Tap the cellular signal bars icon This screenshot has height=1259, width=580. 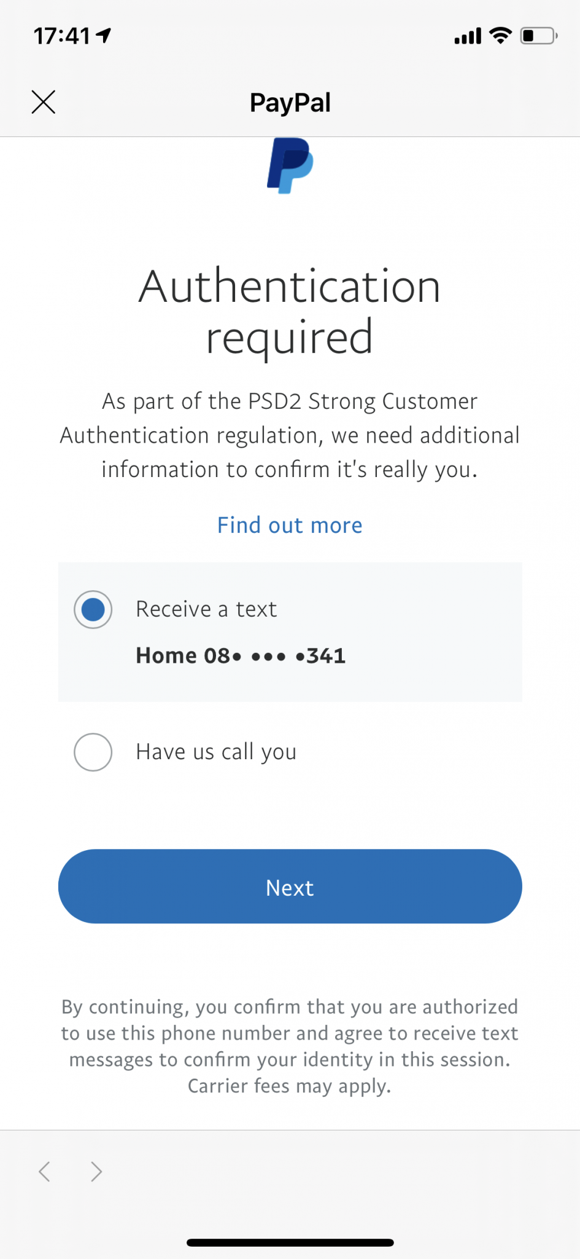(468, 37)
